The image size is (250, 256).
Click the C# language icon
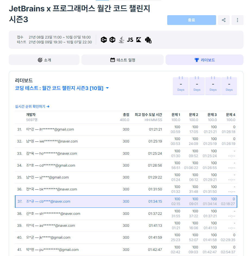tap(112, 40)
